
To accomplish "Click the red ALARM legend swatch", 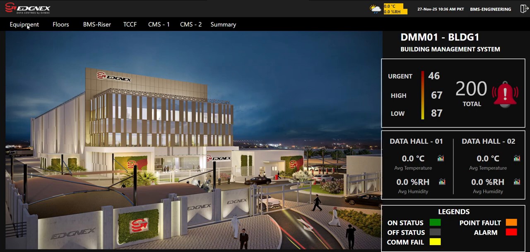I will pos(511,232).
